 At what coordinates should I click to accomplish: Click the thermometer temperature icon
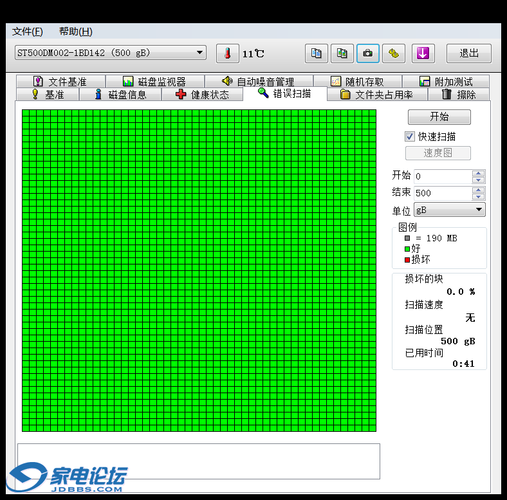point(228,53)
